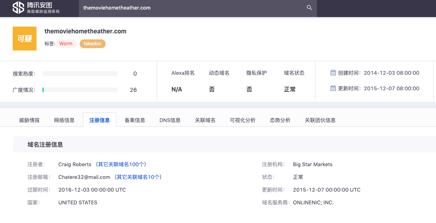Select the fakedoc tag
This screenshot has height=223, width=436.
[92, 44]
